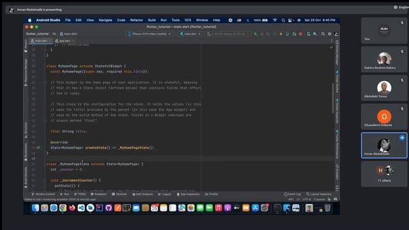Click the yellow Flutter Hot Reload lightning icon
This screenshot has width=409, height=230.
pyautogui.click(x=281, y=34)
